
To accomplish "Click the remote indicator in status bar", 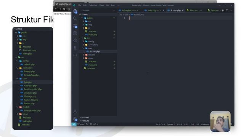I will tap(74, 124).
